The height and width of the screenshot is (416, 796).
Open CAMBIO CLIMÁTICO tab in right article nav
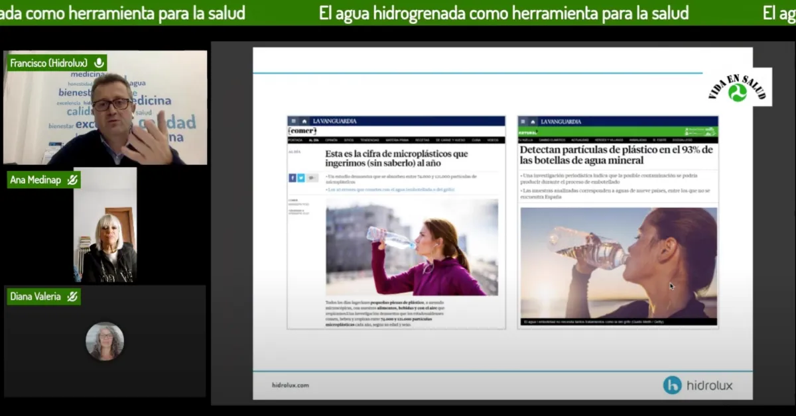[552, 140]
